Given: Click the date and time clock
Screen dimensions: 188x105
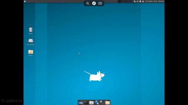Looking at the screenshot, I should click(x=151, y=1).
